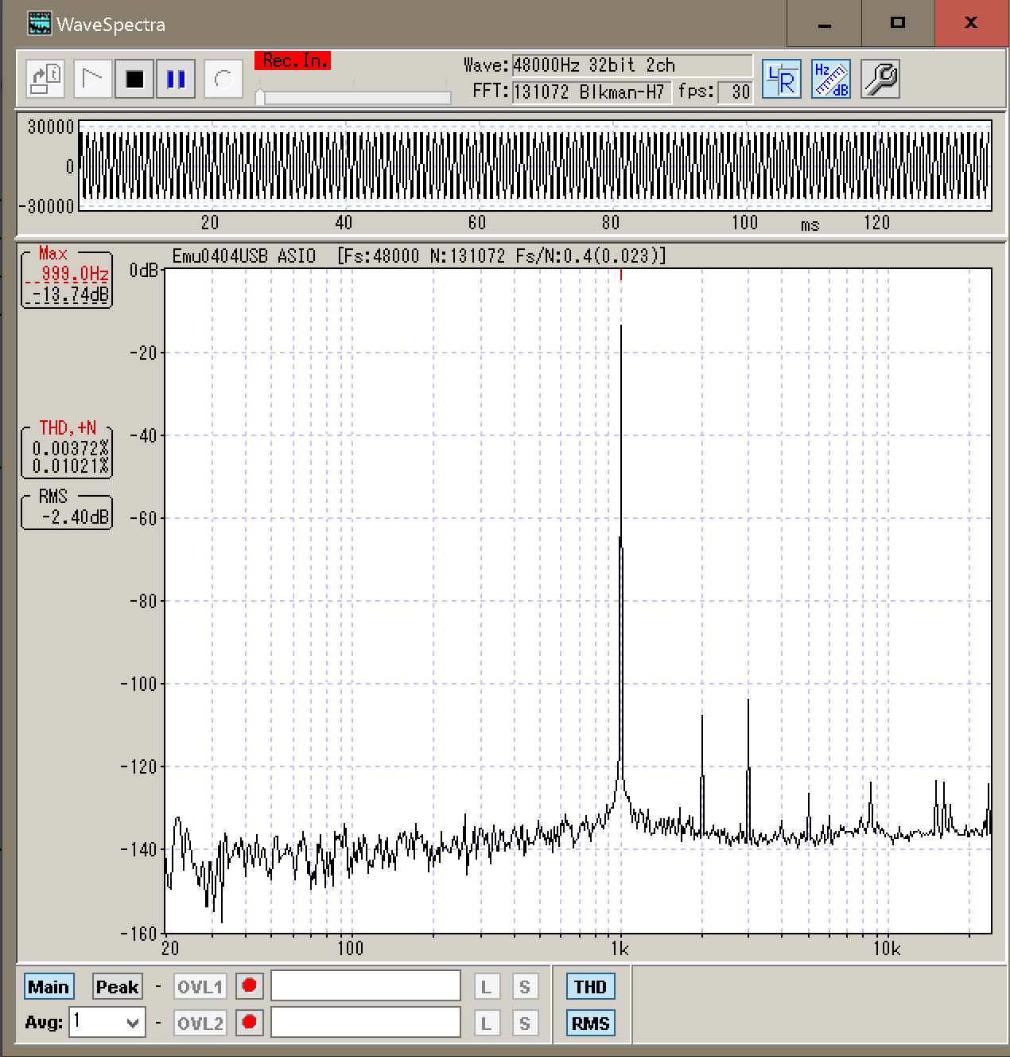Click the RMS readout -2.40dB
Screen dimensions: 1010x1057
75,517
